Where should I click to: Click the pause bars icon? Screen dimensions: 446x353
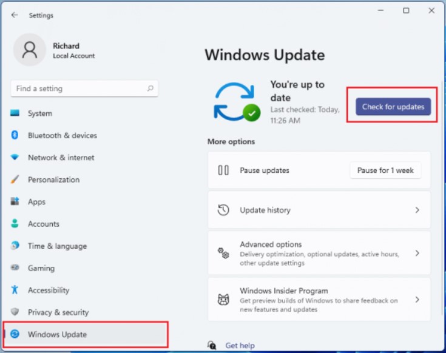point(223,170)
